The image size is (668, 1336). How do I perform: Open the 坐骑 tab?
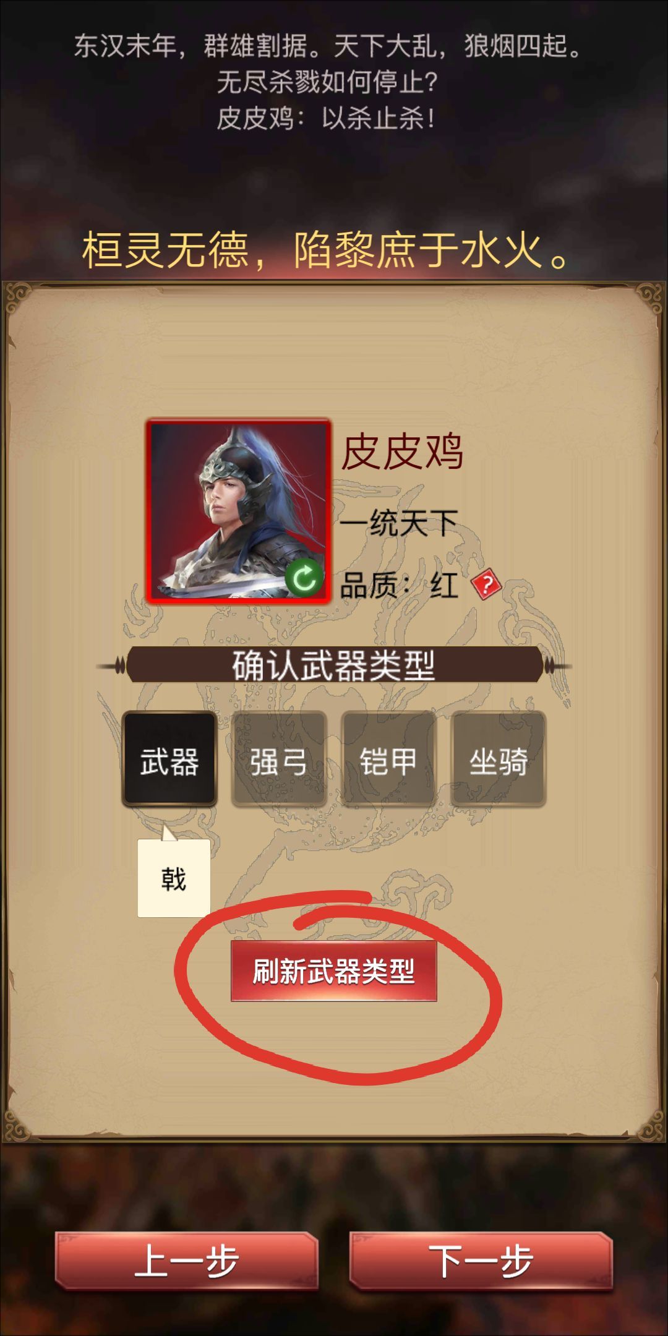498,760
